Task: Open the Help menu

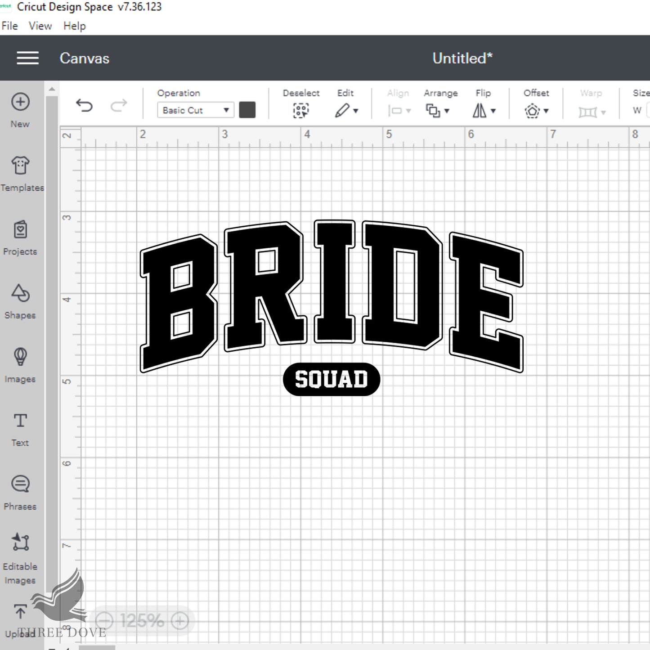Action: tap(74, 26)
